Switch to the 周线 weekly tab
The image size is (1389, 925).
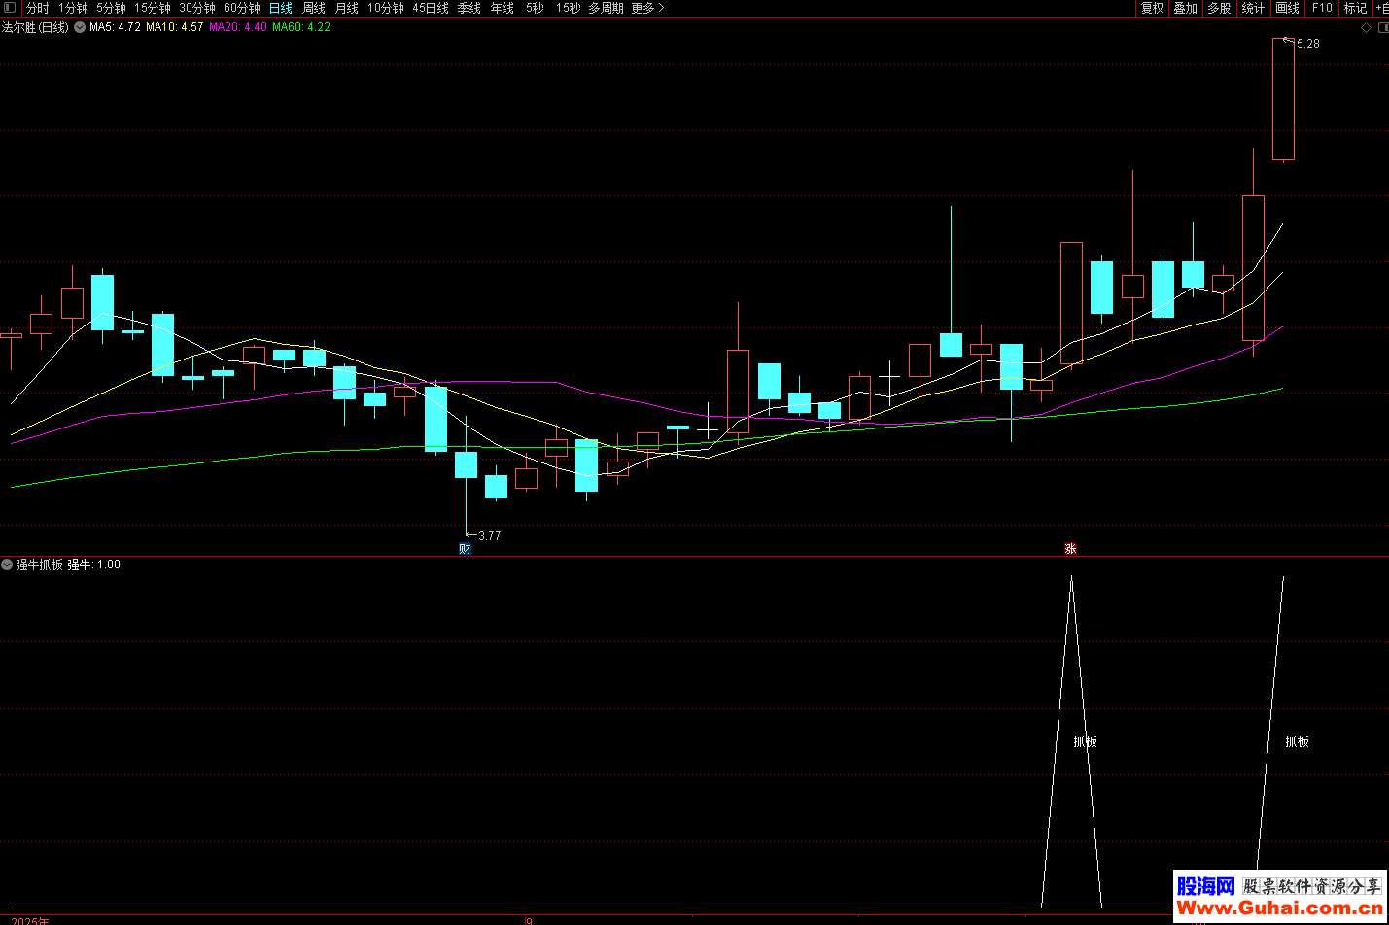(314, 8)
